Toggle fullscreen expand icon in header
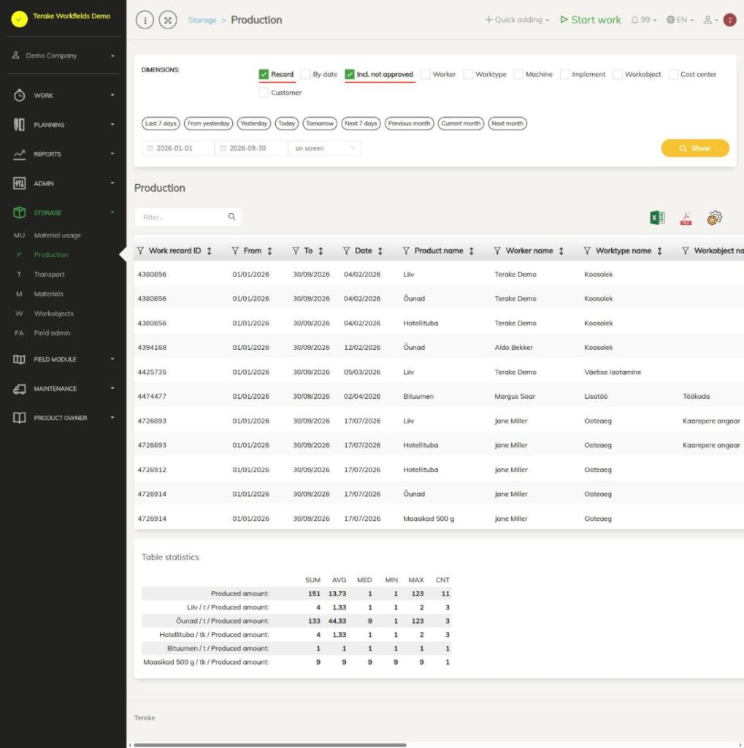This screenshot has height=748, width=744. click(168, 20)
